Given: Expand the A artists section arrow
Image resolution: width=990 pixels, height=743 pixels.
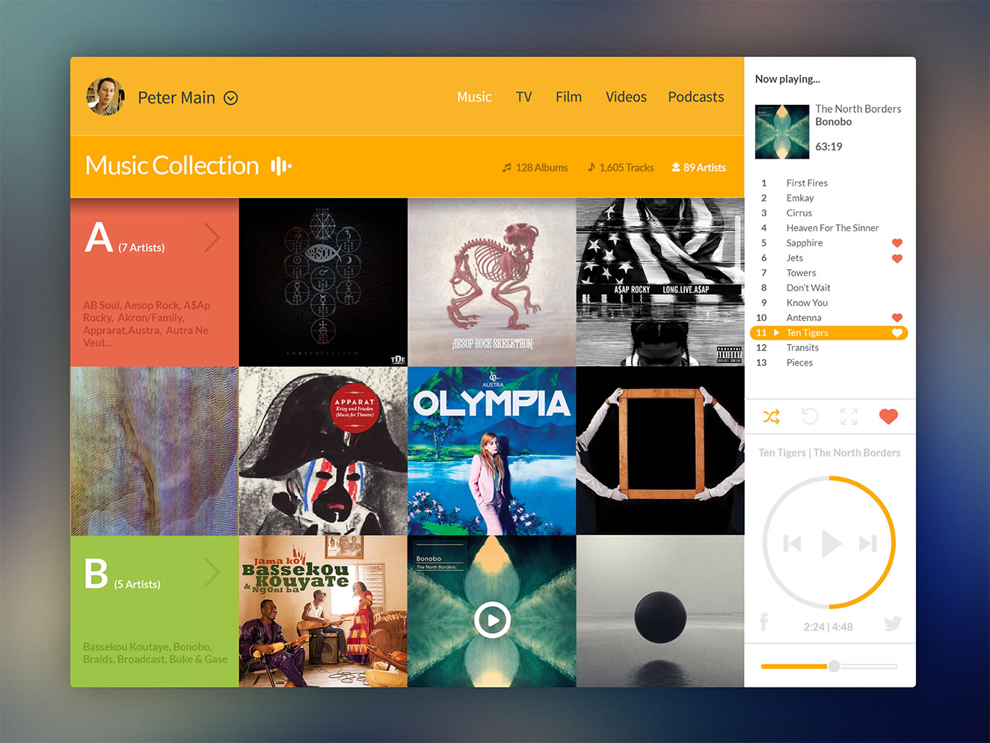Looking at the screenshot, I should pos(212,238).
